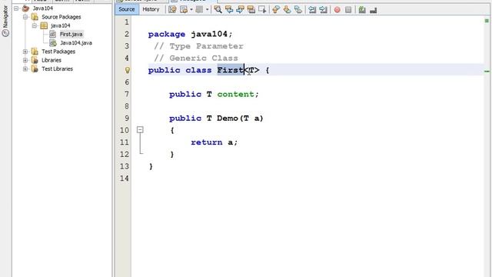Click the Comment lines icon
Image resolution: width=492 pixels, height=277 pixels.
tap(362, 10)
